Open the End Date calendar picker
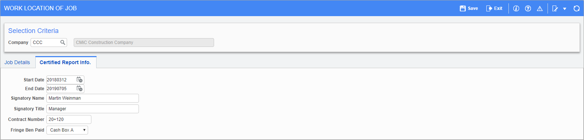 point(80,88)
